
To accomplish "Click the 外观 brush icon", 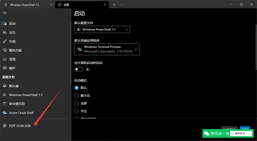I will [x=4, y=41].
